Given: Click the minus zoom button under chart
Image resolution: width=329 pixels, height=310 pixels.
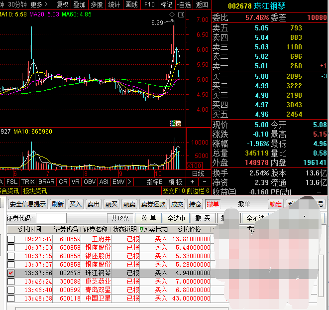Looking at the screenshot, I should (x=205, y=182).
